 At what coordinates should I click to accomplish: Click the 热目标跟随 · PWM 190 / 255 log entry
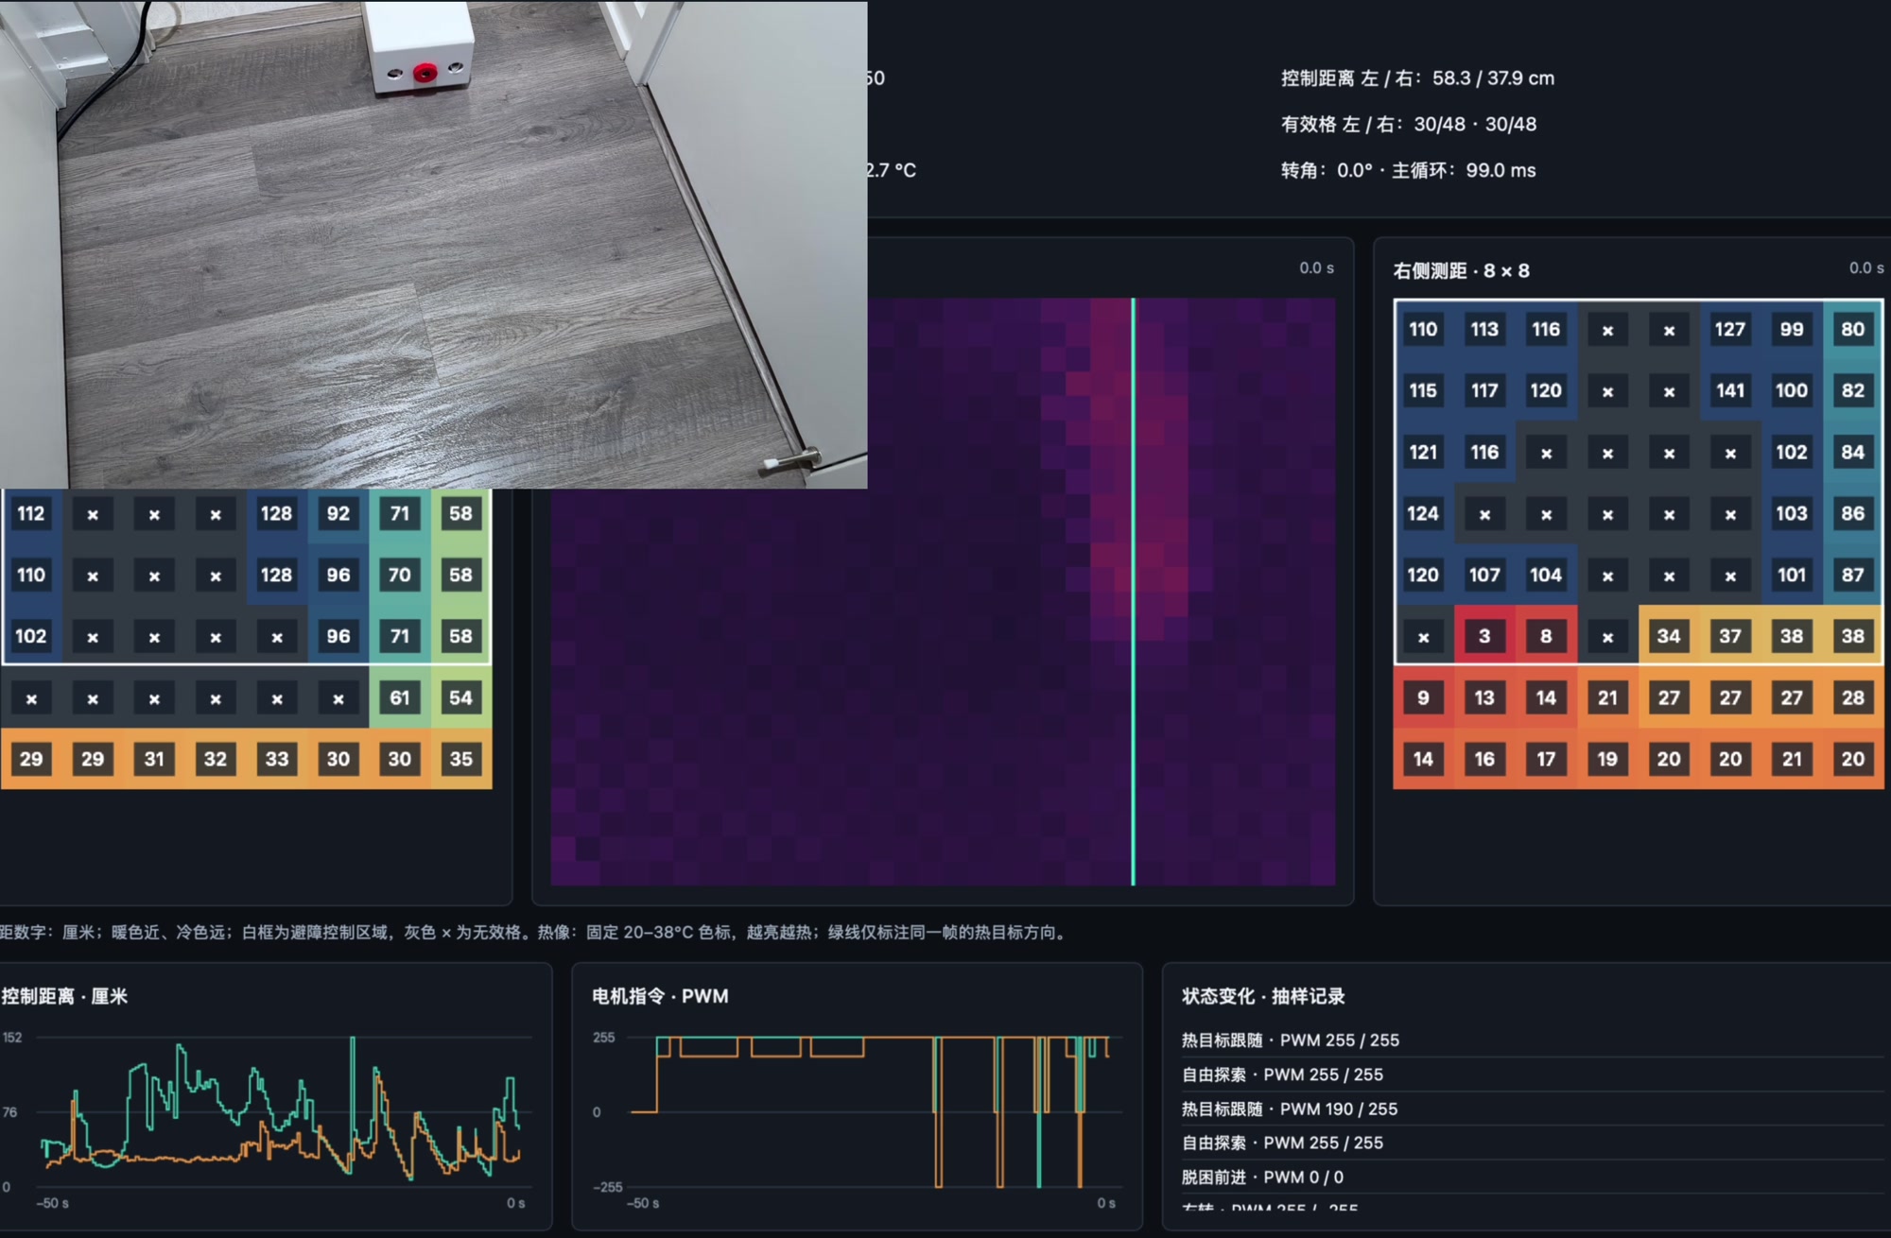click(1290, 1109)
